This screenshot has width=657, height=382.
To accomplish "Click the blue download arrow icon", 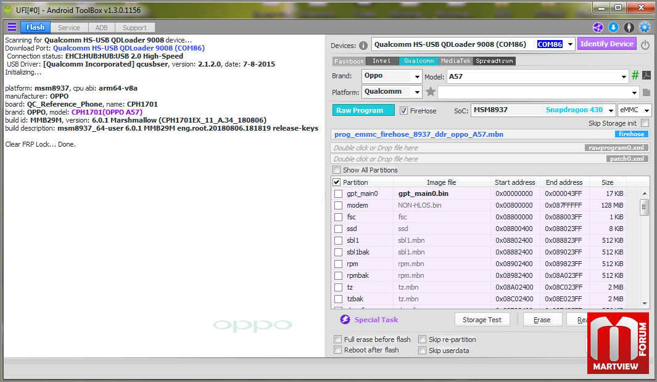I will [x=613, y=28].
